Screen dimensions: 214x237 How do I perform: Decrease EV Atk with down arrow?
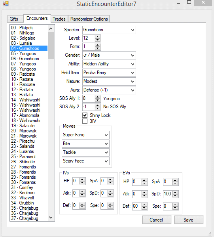144,196
